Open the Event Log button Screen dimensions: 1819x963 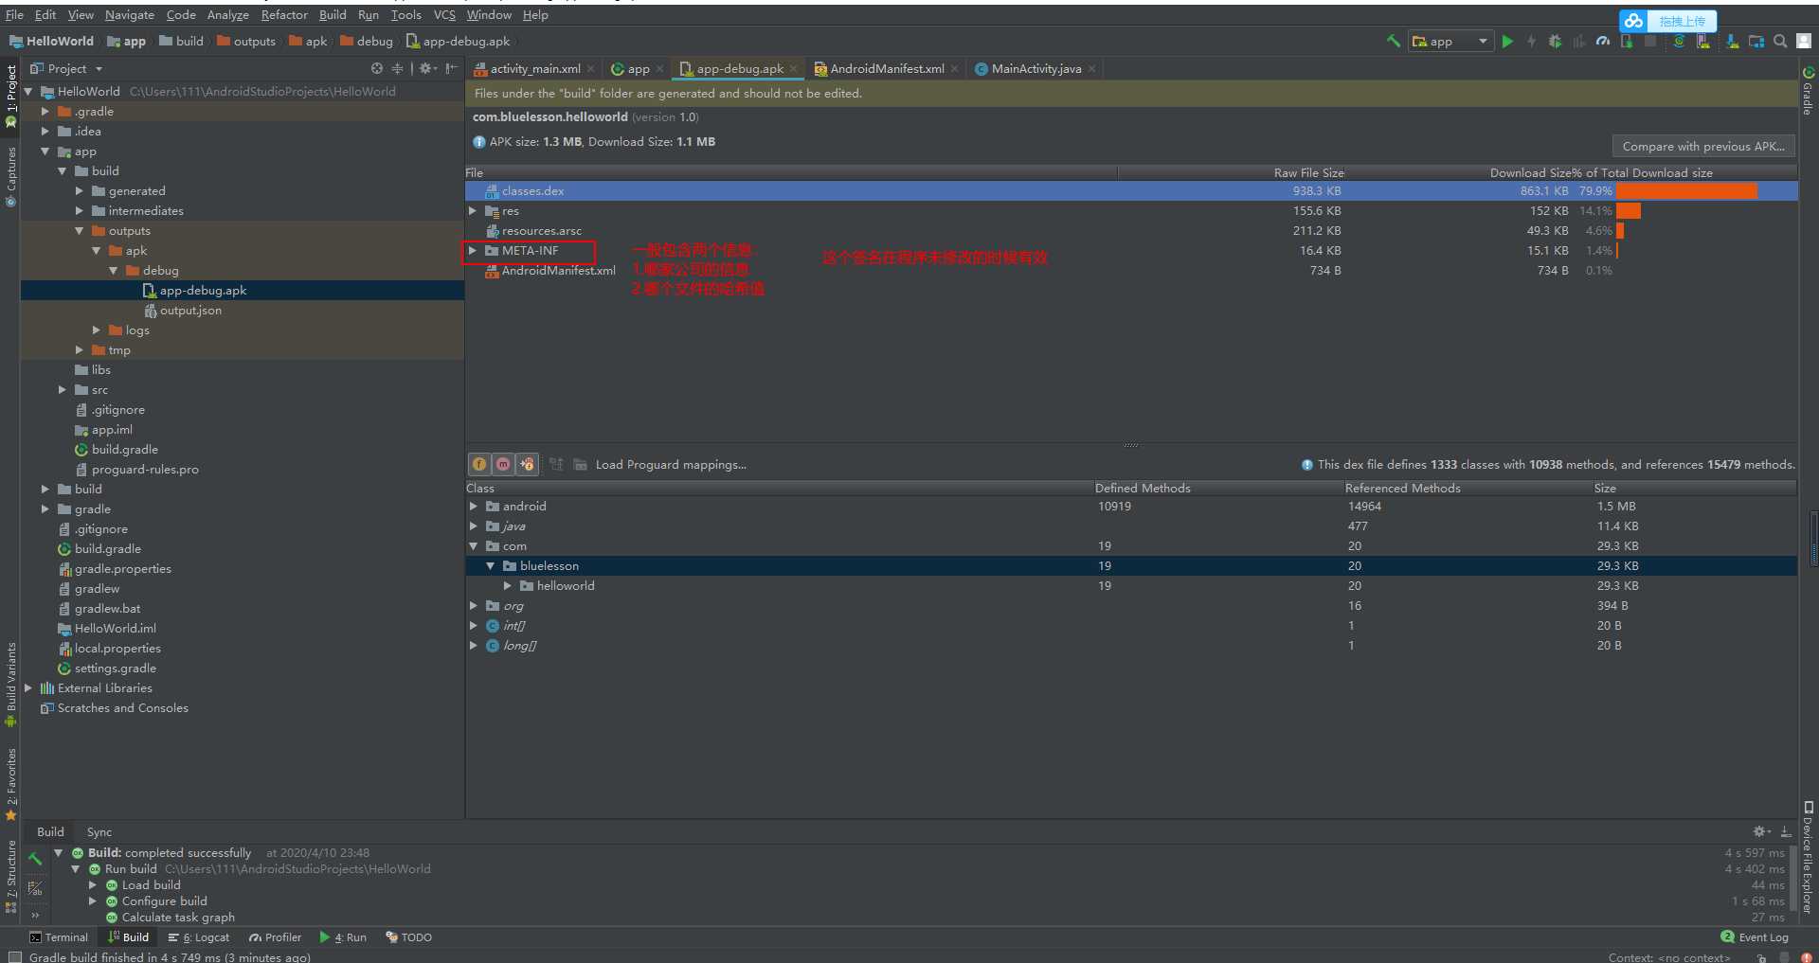(x=1756, y=936)
